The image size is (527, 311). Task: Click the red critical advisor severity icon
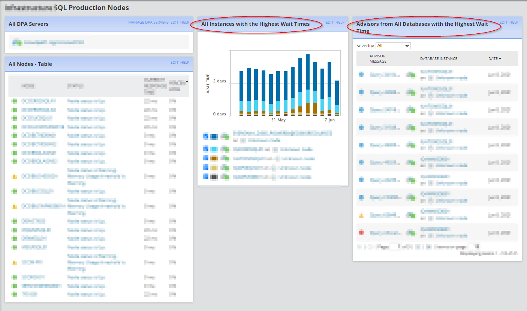[x=361, y=233]
